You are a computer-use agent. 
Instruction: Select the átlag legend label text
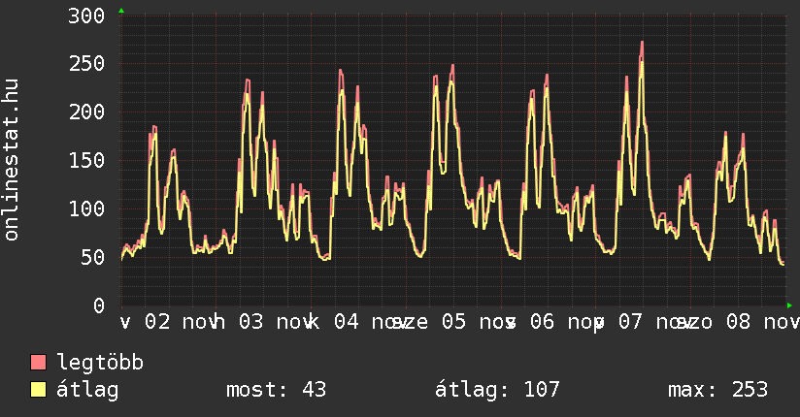click(x=87, y=390)
